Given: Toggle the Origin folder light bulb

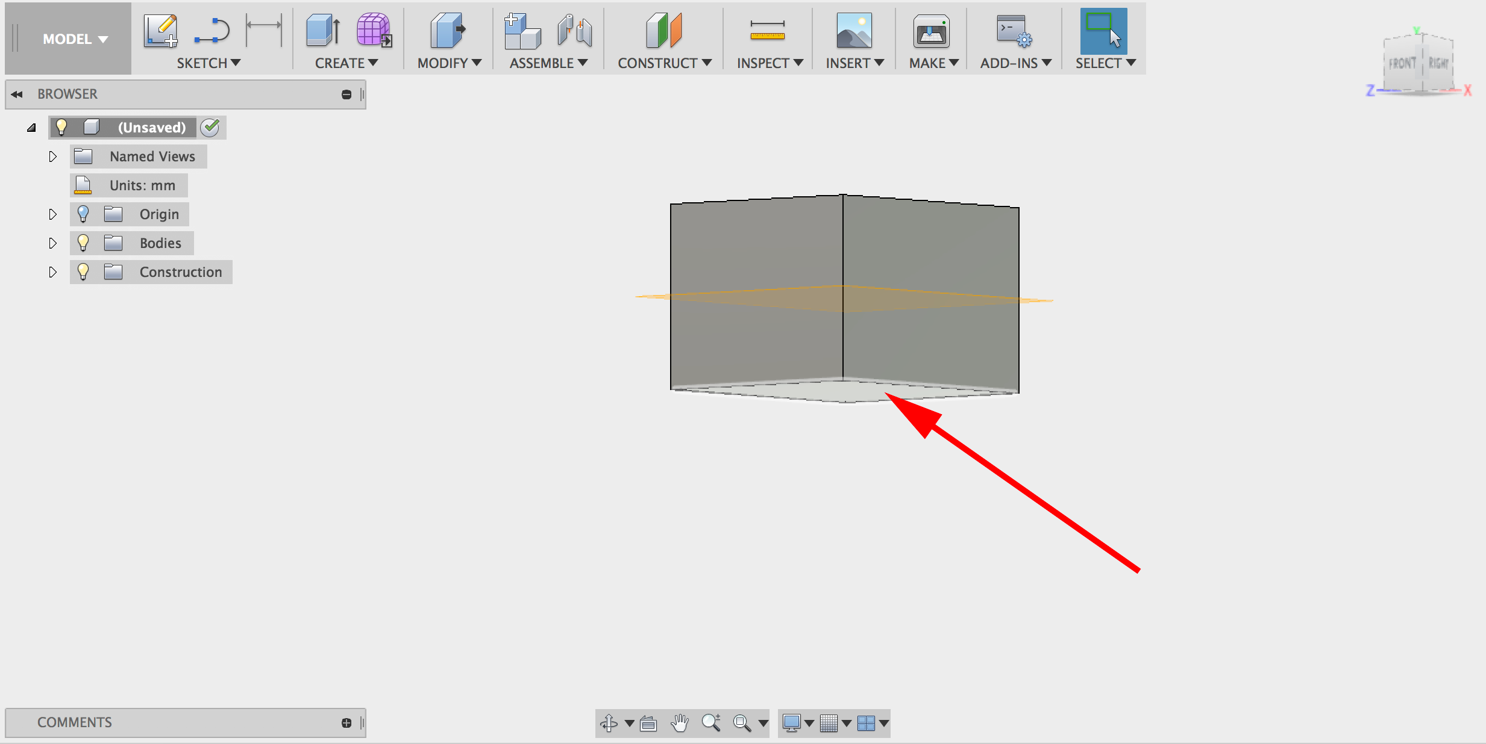Looking at the screenshot, I should tap(83, 214).
